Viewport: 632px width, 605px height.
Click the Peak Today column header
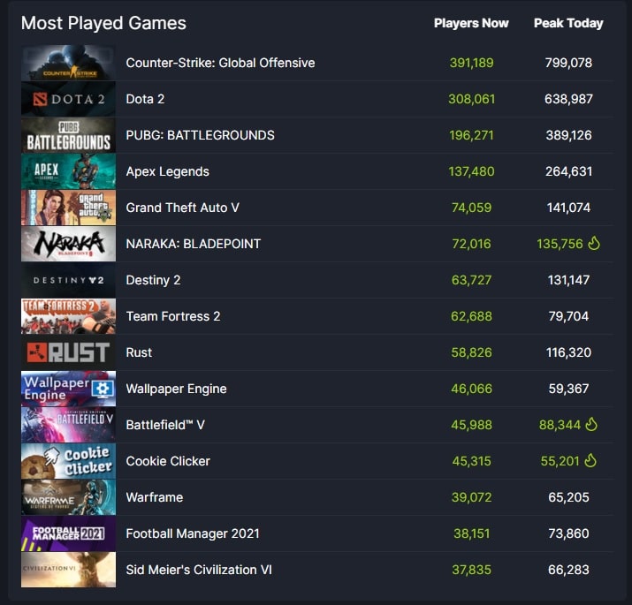coord(568,23)
